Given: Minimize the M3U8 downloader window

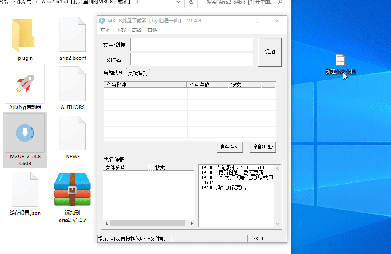Looking at the screenshot, I should [x=239, y=21].
